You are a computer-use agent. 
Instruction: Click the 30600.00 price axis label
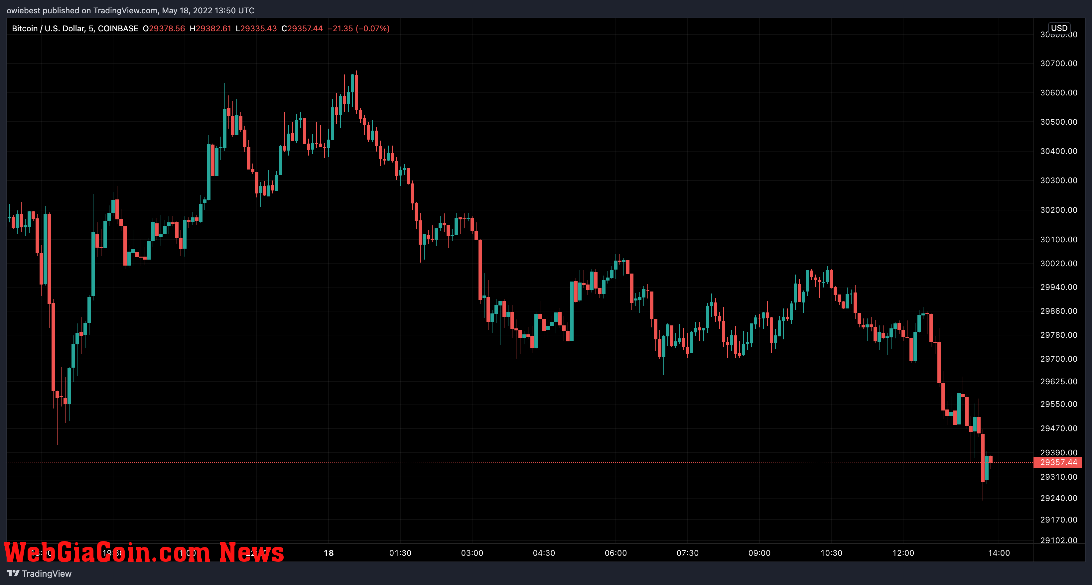[x=1058, y=93]
